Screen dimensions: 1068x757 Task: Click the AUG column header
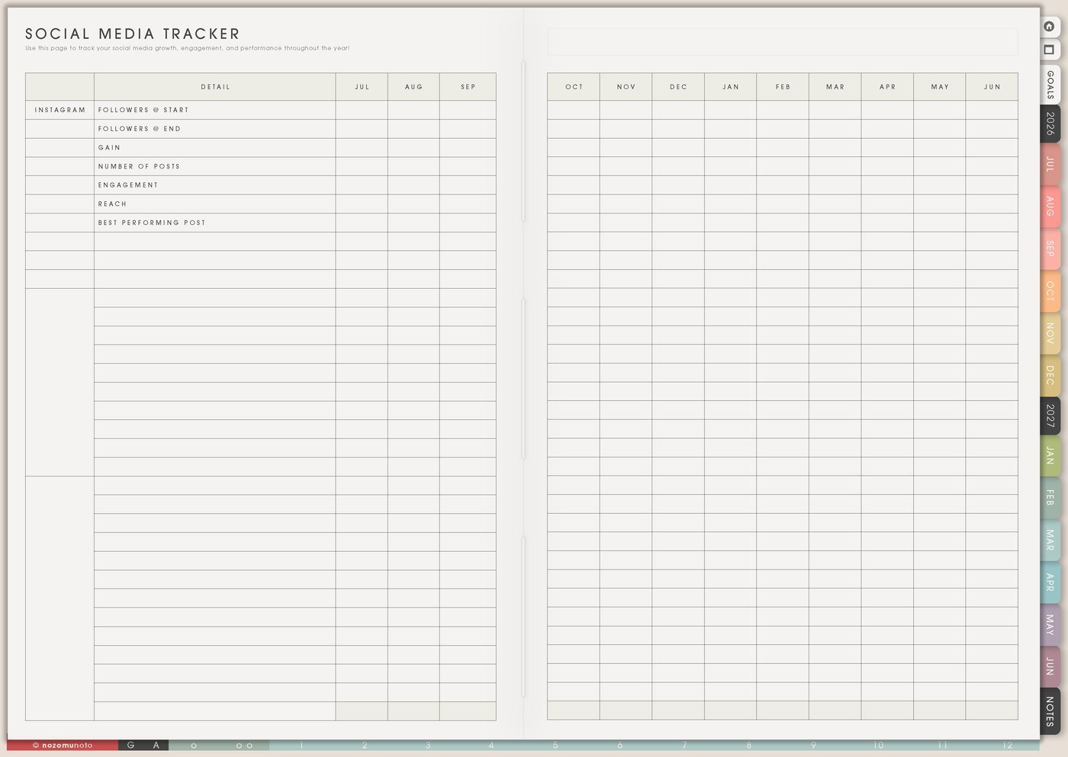413,87
